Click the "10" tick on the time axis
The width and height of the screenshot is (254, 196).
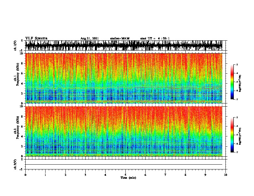click(x=225, y=175)
